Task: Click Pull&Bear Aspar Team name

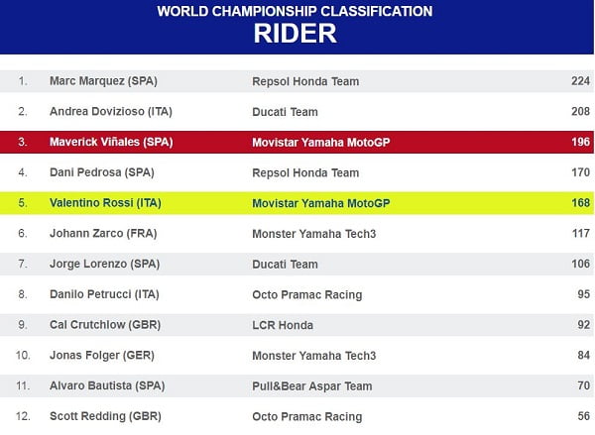Action: coord(309,386)
